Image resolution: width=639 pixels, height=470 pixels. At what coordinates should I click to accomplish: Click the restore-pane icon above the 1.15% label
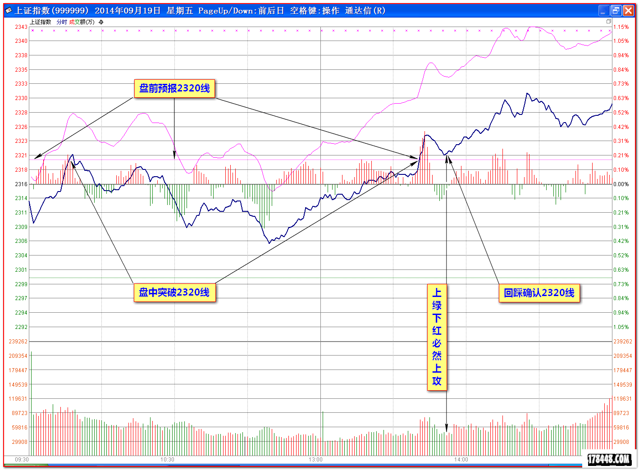[x=608, y=21]
